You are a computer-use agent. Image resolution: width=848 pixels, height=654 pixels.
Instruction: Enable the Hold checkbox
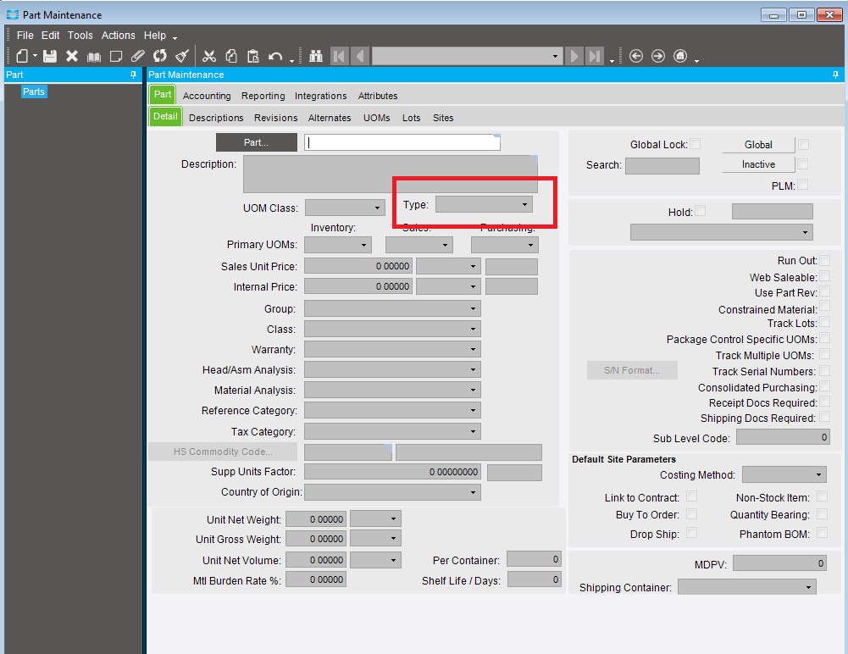click(x=701, y=211)
